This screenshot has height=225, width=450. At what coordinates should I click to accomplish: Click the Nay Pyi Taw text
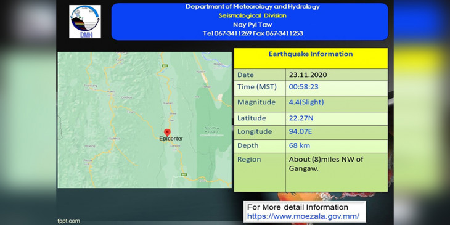[x=252, y=25]
